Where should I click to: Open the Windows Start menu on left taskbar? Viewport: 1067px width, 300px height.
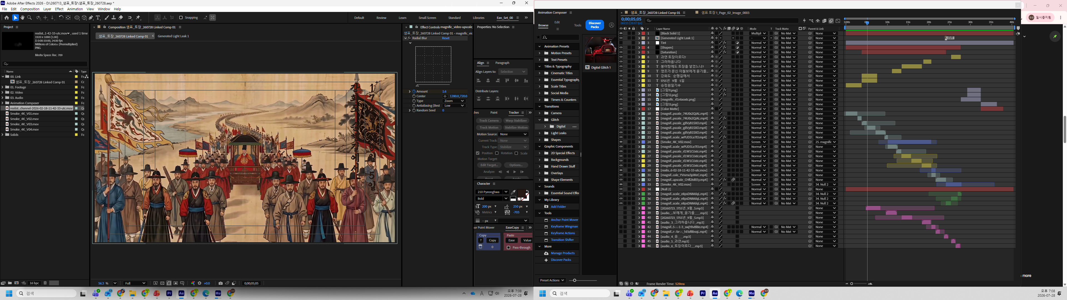point(9,294)
